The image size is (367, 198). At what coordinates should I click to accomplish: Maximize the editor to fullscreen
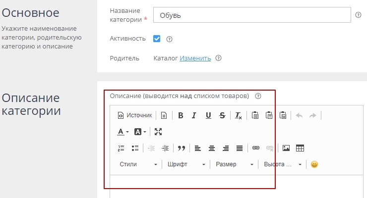pos(158,132)
